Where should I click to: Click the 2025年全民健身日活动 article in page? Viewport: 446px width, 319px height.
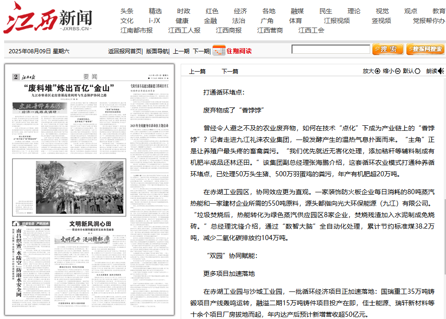coord(149,126)
